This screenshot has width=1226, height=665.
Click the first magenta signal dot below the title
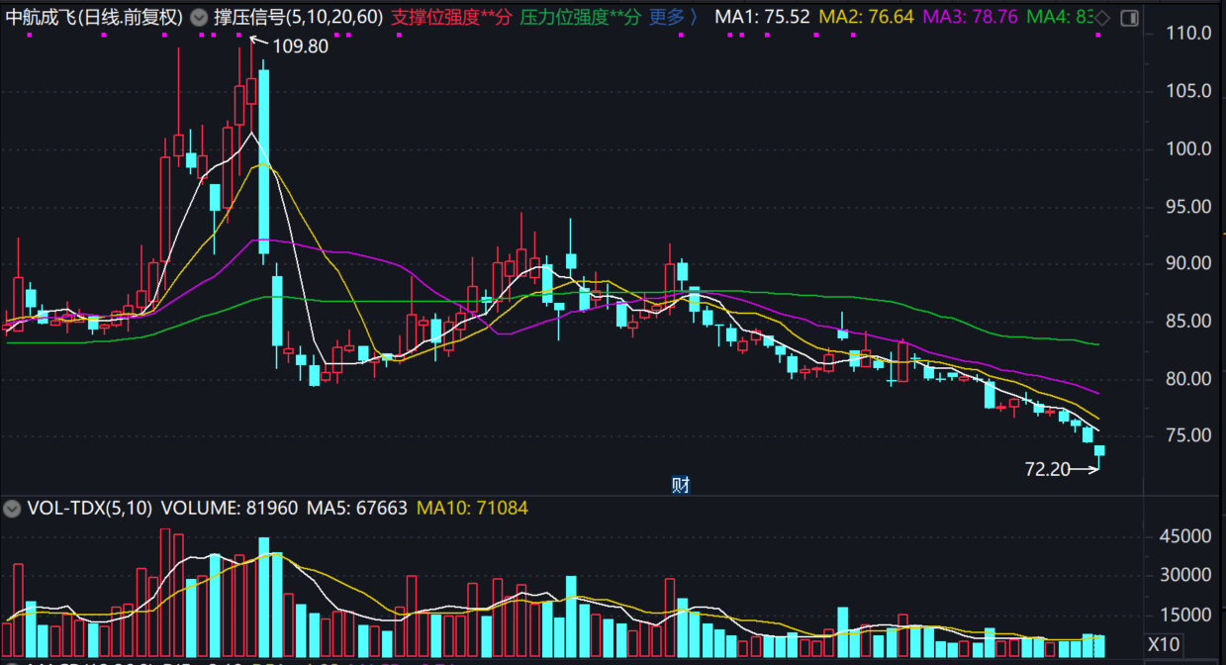[29, 36]
